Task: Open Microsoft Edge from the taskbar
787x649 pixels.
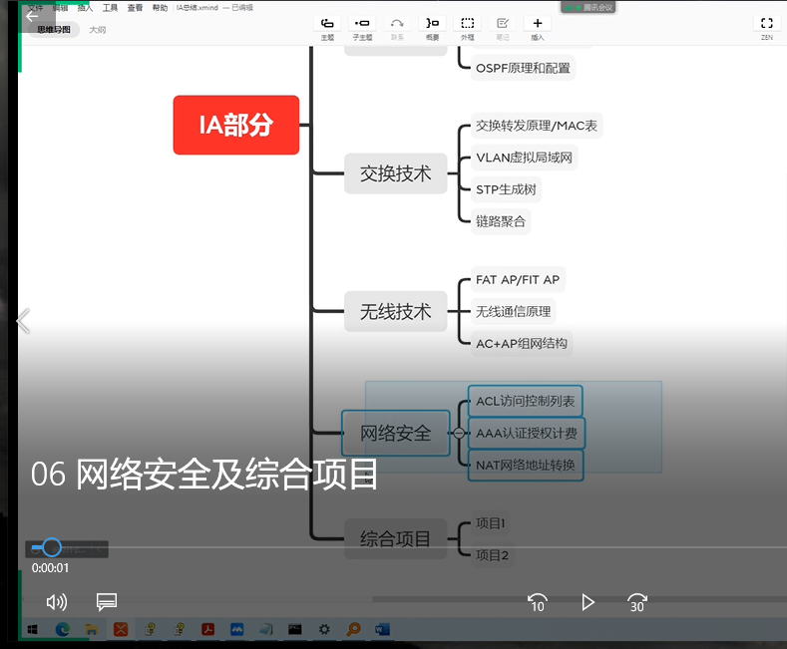Action: click(63, 629)
